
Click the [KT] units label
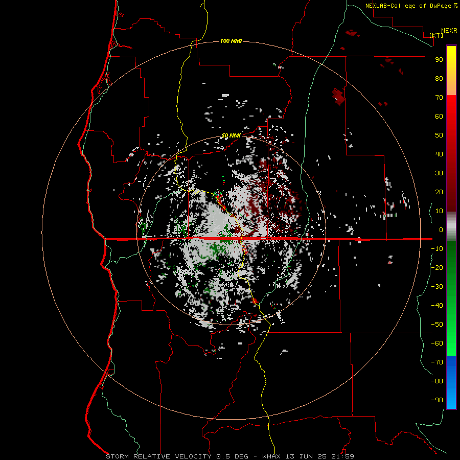436,35
